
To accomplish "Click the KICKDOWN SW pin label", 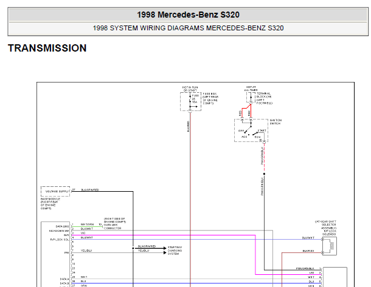I will click(59, 231).
